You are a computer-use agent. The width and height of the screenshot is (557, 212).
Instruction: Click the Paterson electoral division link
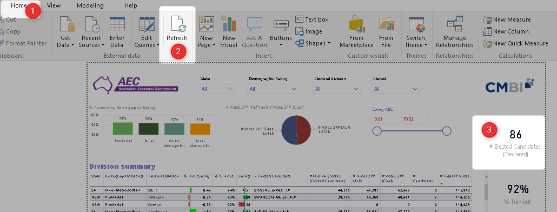[155, 197]
